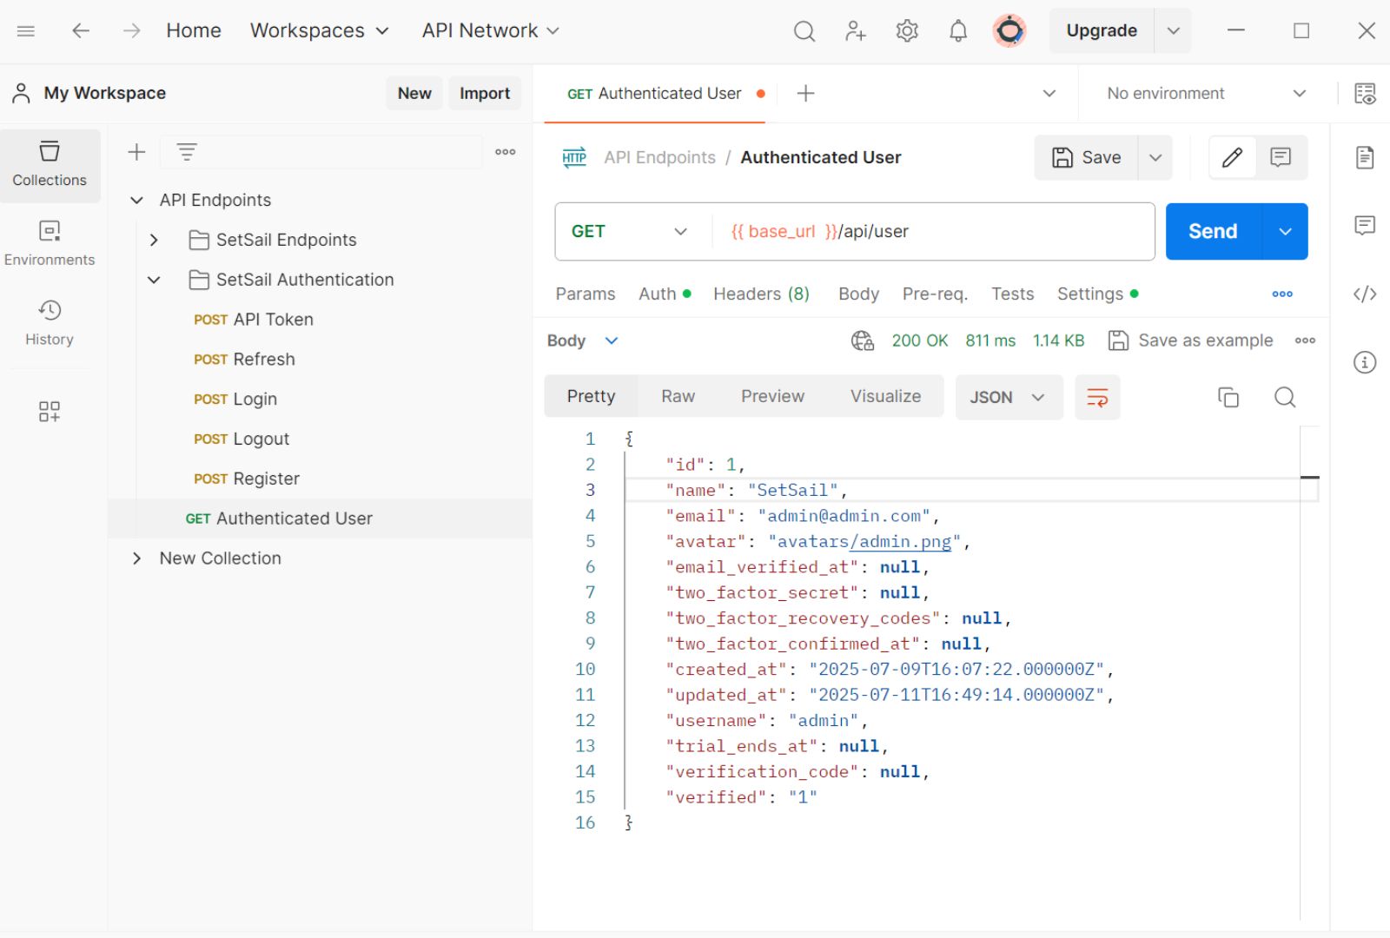Open the documentation icon in right sidebar
The height and width of the screenshot is (938, 1390).
tap(1365, 157)
